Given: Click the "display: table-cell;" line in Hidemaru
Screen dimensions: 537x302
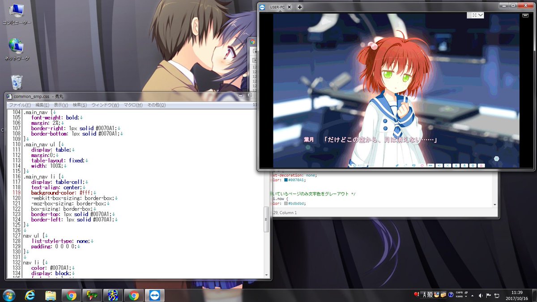Looking at the screenshot, I should click(x=58, y=182).
